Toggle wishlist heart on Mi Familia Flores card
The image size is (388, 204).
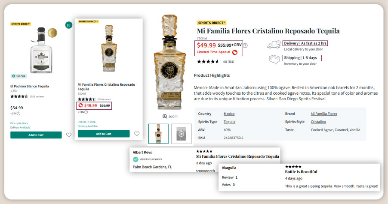coord(137,134)
